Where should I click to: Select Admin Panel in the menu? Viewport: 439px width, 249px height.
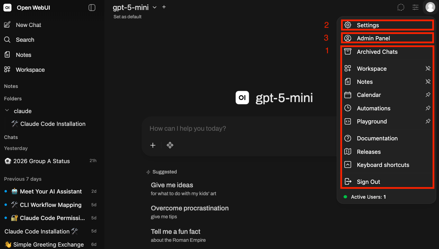[x=387, y=38]
